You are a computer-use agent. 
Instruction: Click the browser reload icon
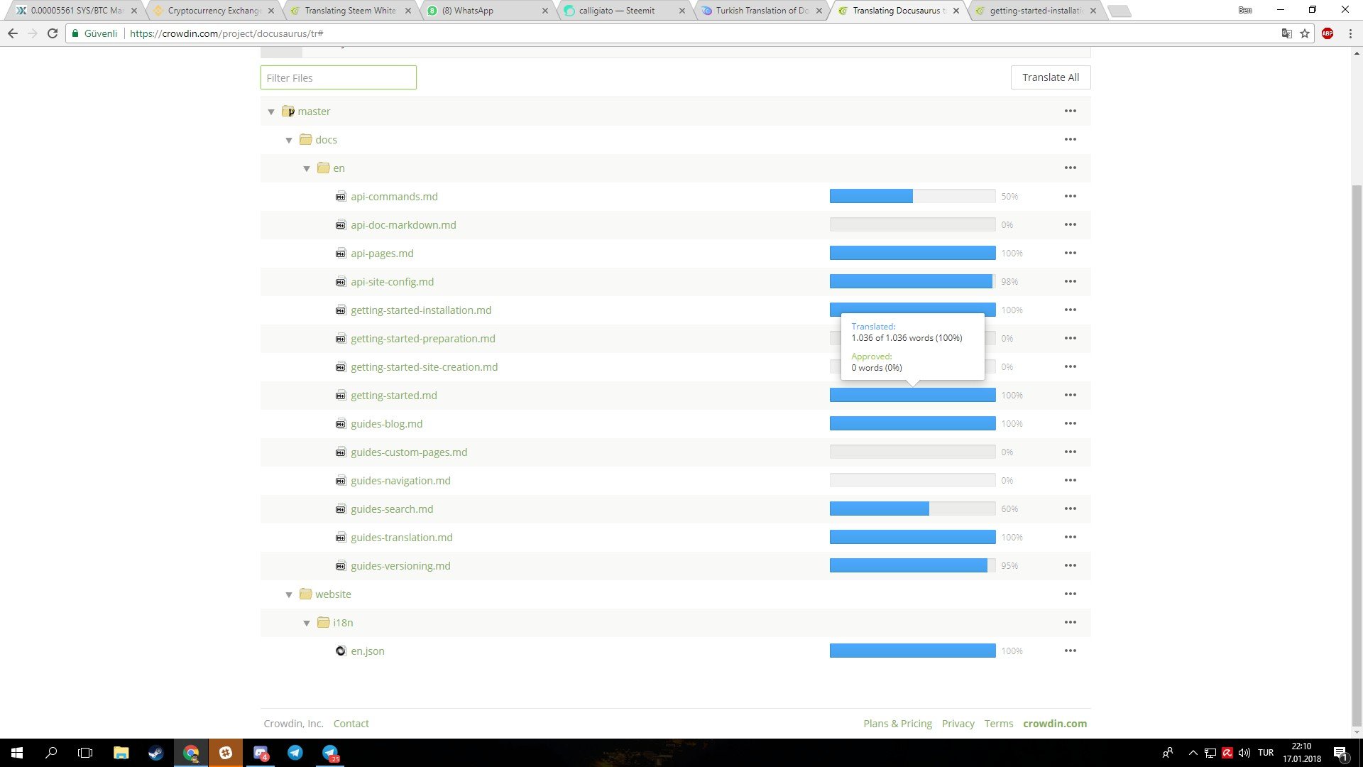point(53,33)
